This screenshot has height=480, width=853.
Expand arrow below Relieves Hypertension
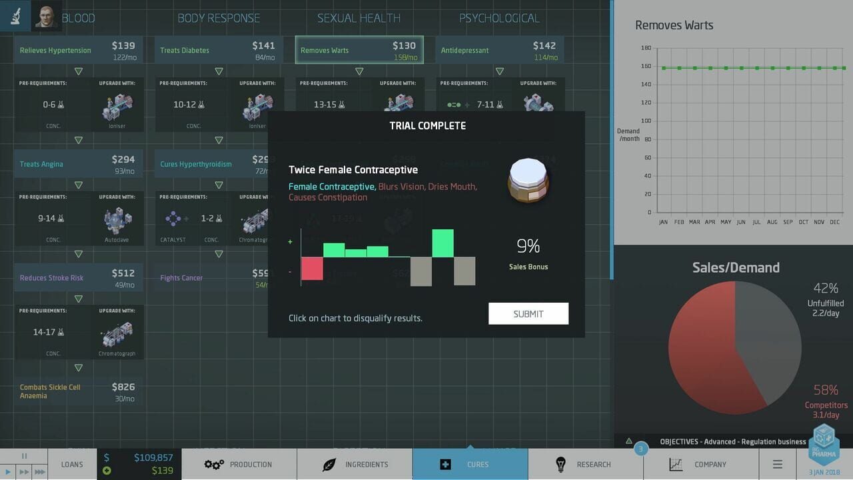click(x=79, y=71)
